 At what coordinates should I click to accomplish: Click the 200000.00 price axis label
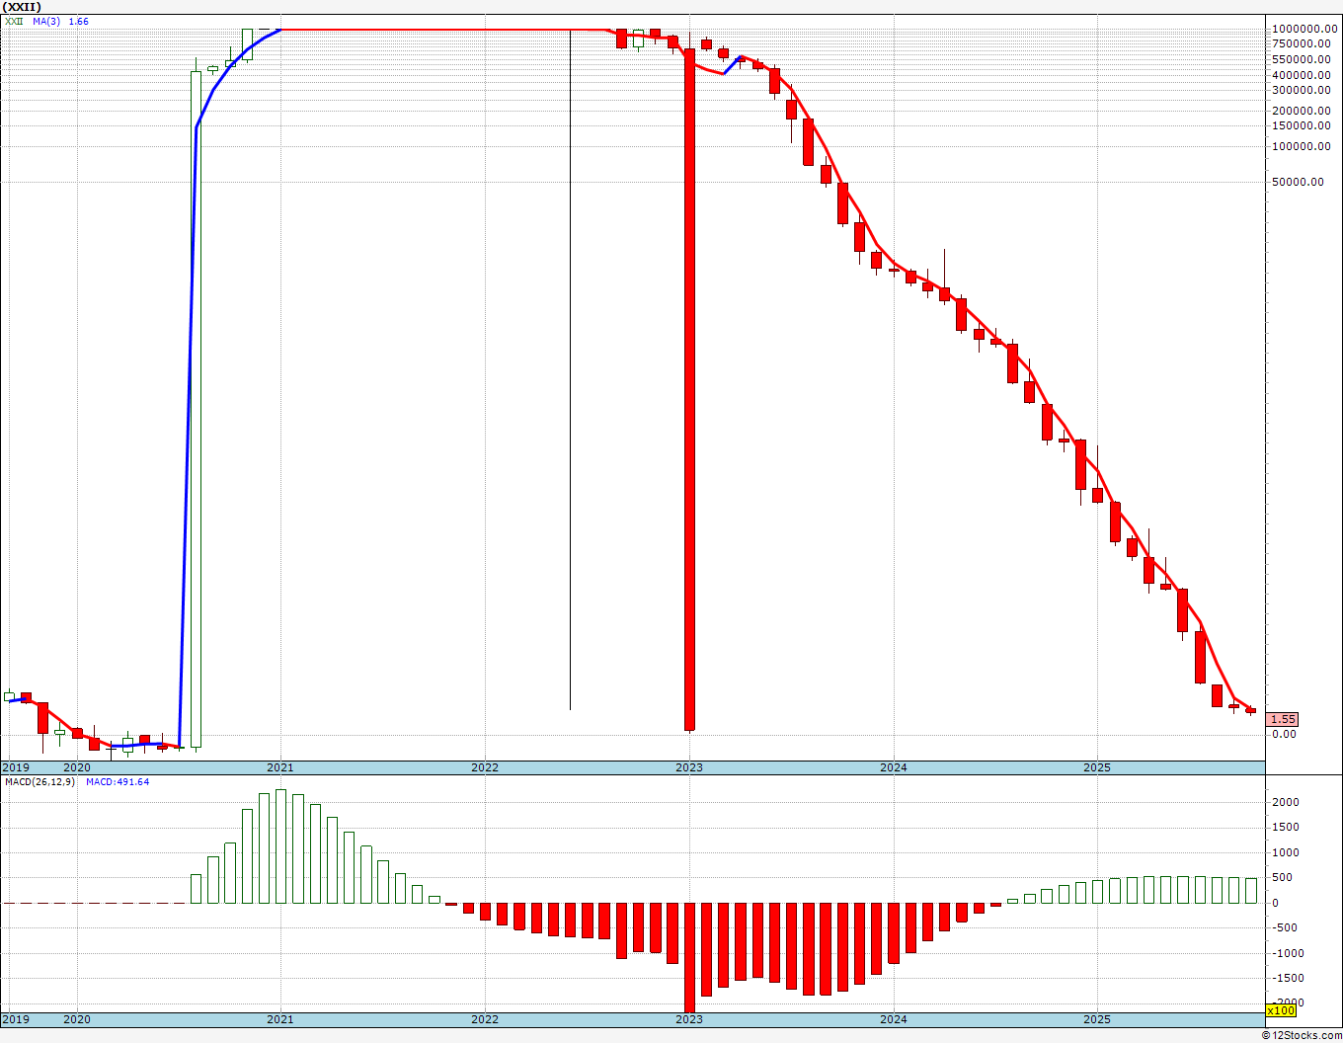point(1300,111)
